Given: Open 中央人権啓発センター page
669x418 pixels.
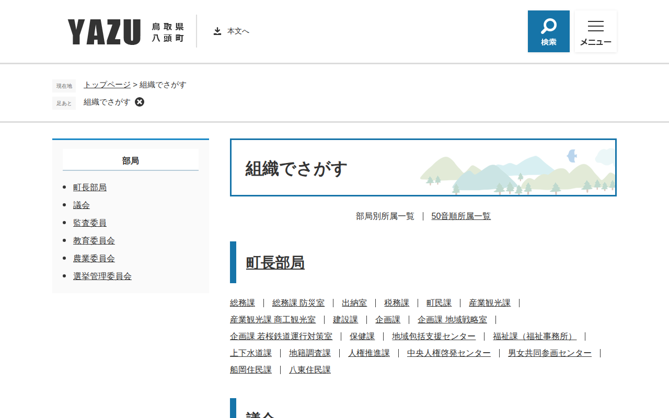Looking at the screenshot, I should (449, 353).
